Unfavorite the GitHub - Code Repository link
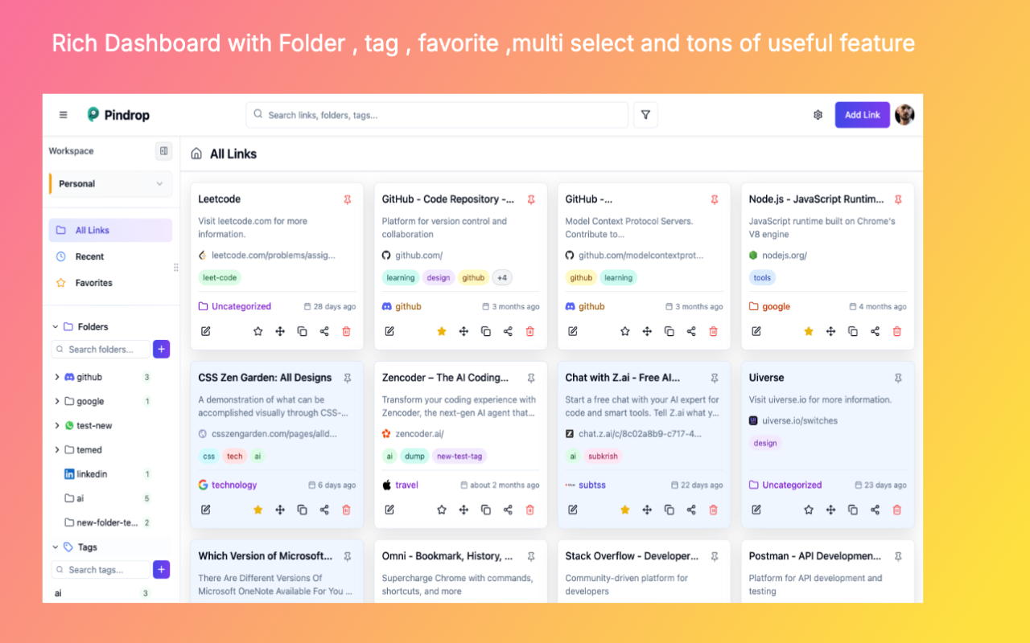 coord(441,330)
